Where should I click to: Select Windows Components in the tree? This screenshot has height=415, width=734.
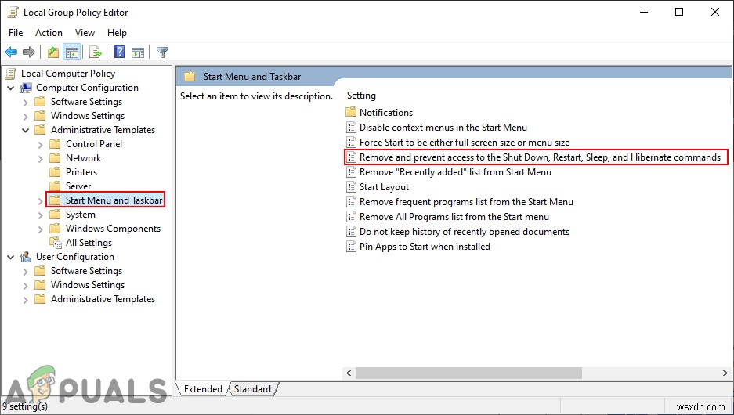[x=113, y=229]
